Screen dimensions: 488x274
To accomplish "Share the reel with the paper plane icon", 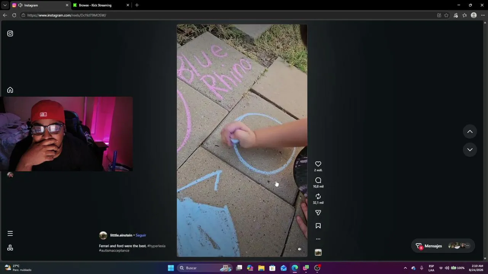I will coord(318,213).
